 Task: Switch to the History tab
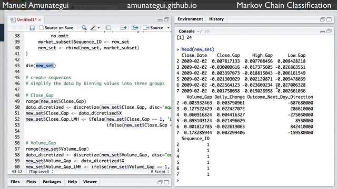click(x=216, y=19)
